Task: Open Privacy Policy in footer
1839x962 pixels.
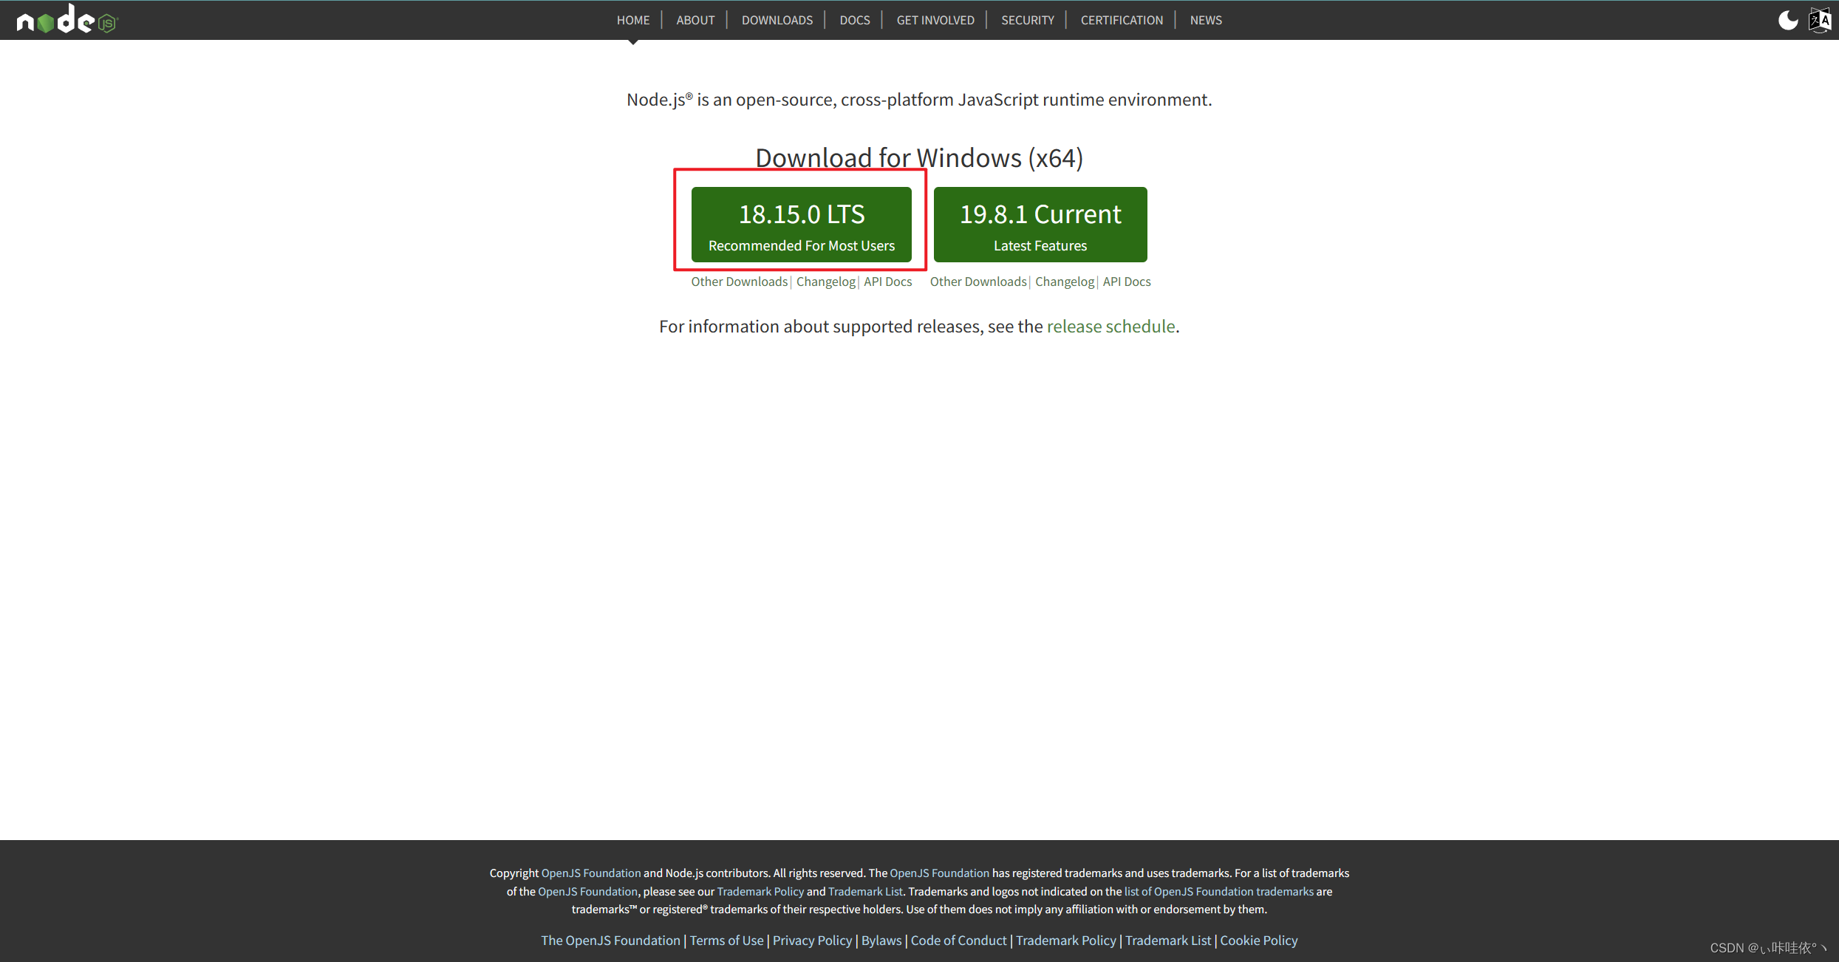Action: coord(812,941)
